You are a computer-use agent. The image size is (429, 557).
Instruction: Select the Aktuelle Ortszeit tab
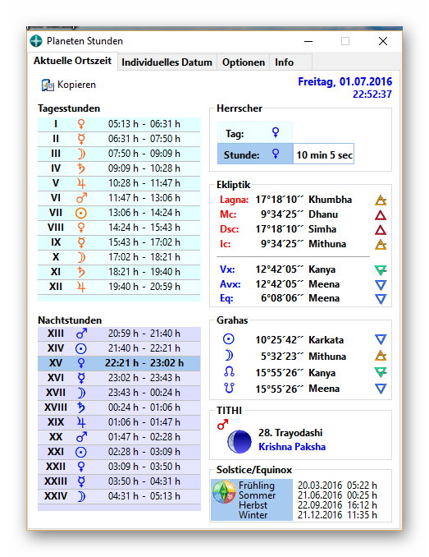[72, 61]
